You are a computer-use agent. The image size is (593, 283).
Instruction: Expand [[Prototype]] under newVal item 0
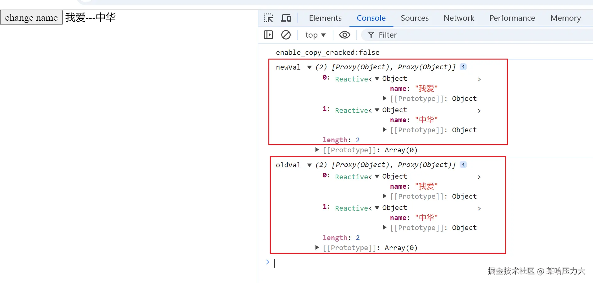point(385,98)
